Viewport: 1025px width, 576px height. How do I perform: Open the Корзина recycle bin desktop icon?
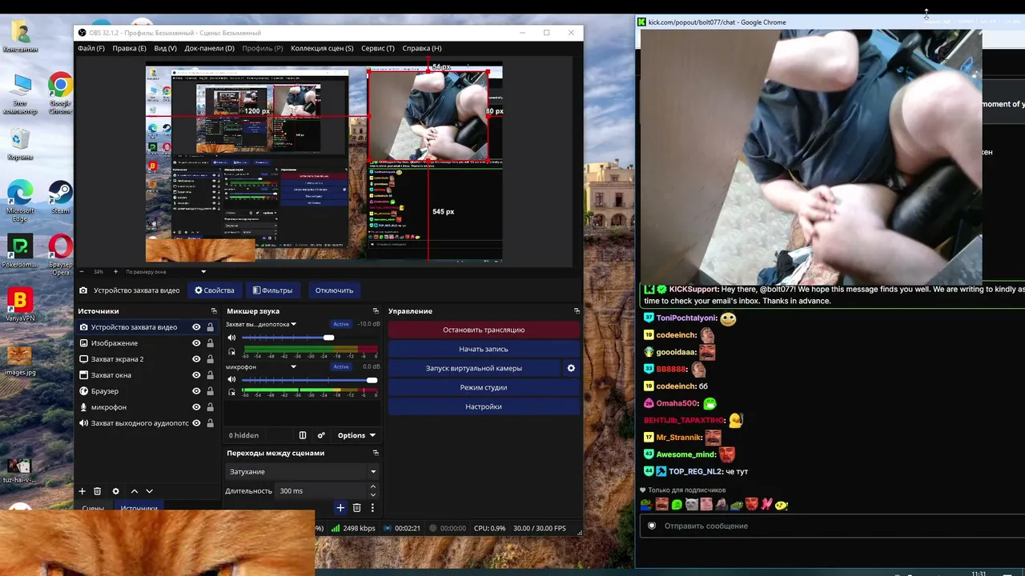(x=20, y=144)
